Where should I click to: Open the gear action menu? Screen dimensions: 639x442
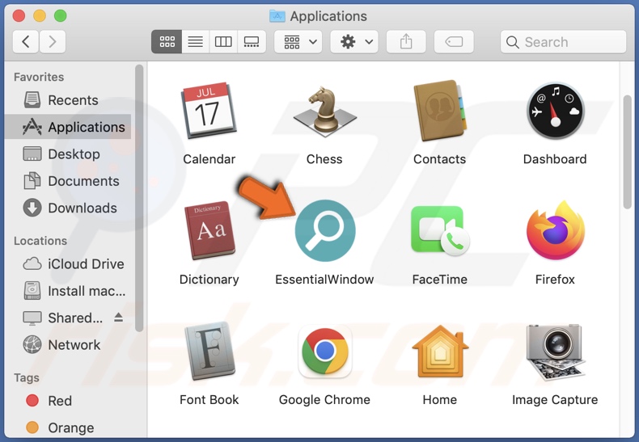[354, 41]
